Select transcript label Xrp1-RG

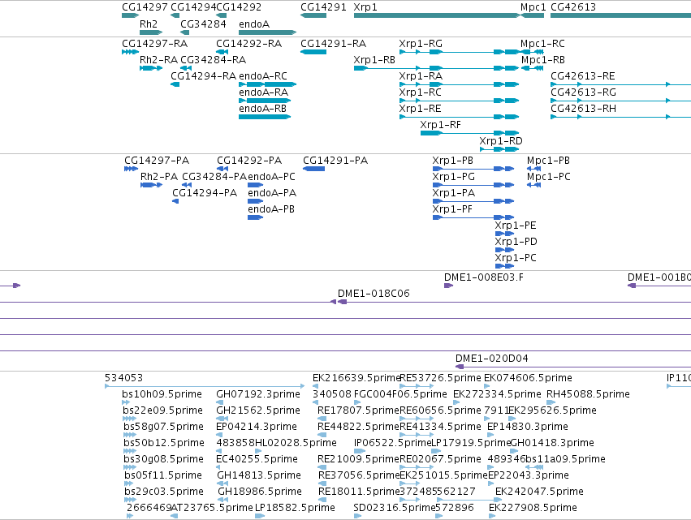click(x=421, y=44)
